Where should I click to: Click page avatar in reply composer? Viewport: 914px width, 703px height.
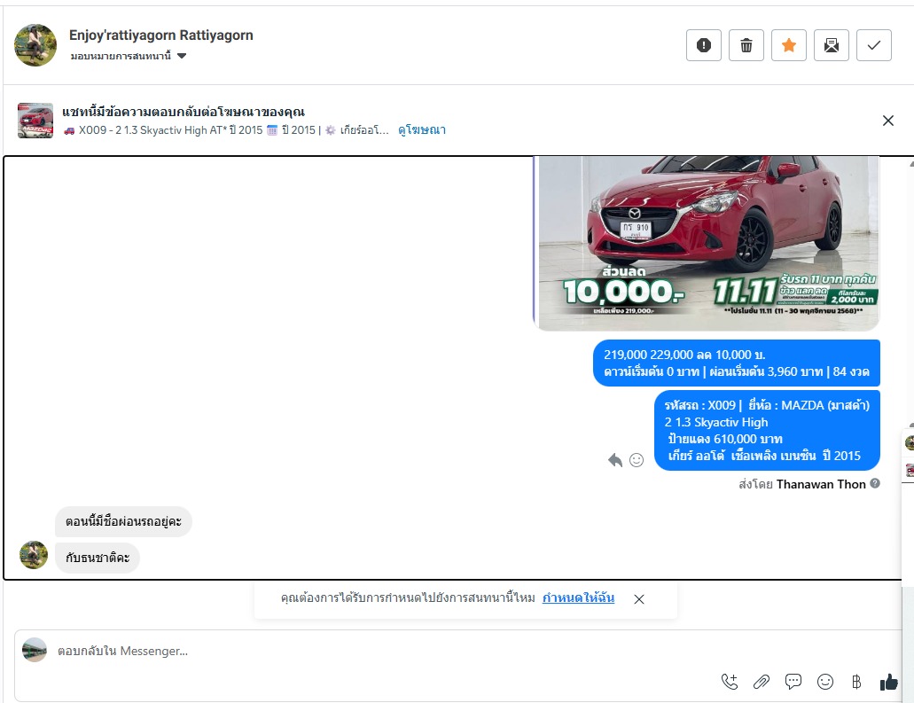pos(35,650)
